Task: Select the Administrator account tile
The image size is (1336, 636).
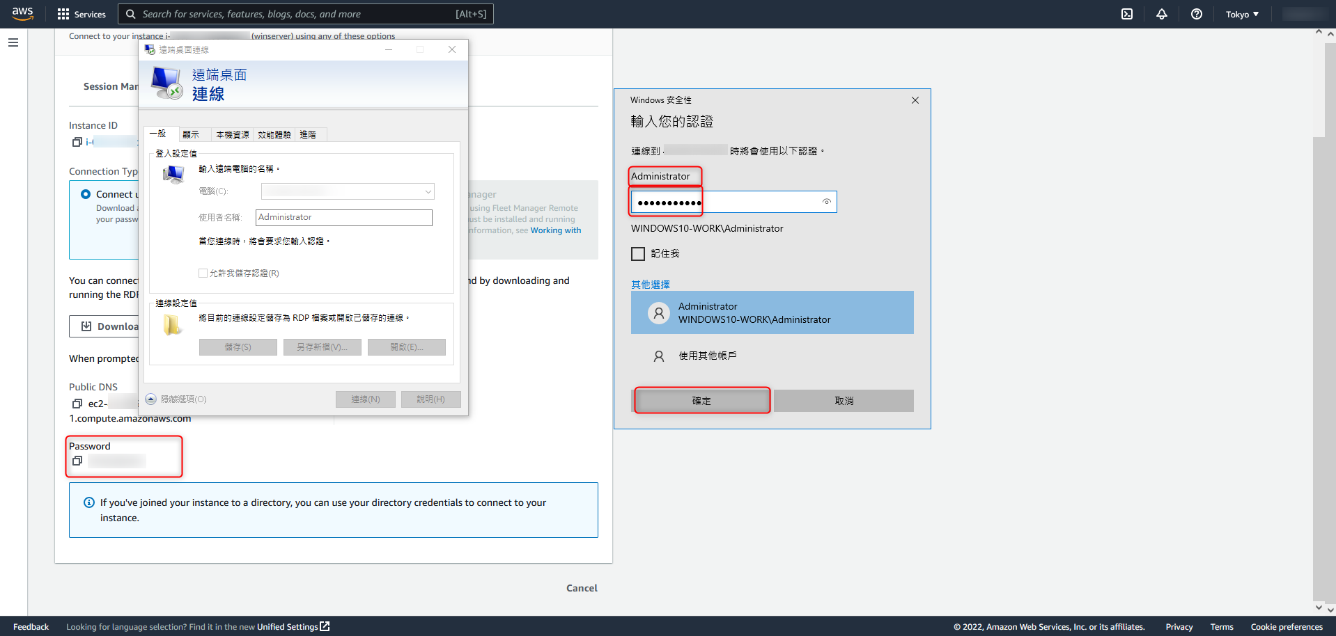Action: pos(772,312)
